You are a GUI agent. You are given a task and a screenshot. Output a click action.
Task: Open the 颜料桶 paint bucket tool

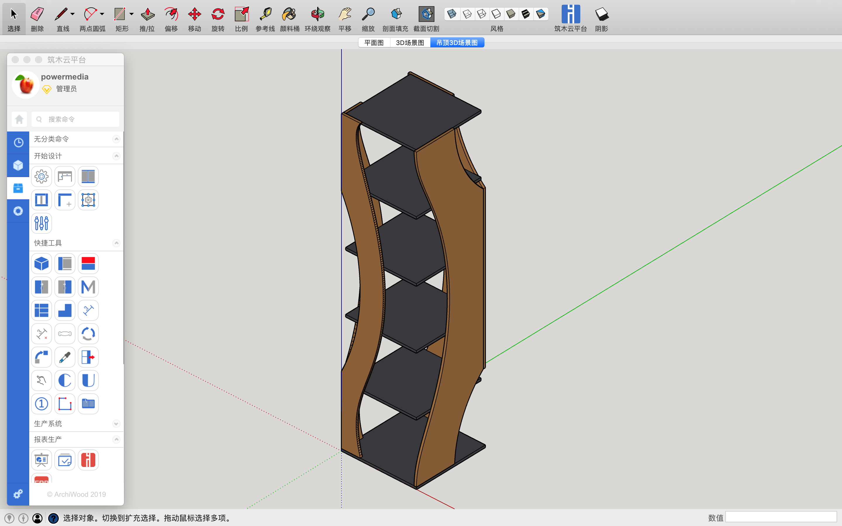pyautogui.click(x=289, y=18)
